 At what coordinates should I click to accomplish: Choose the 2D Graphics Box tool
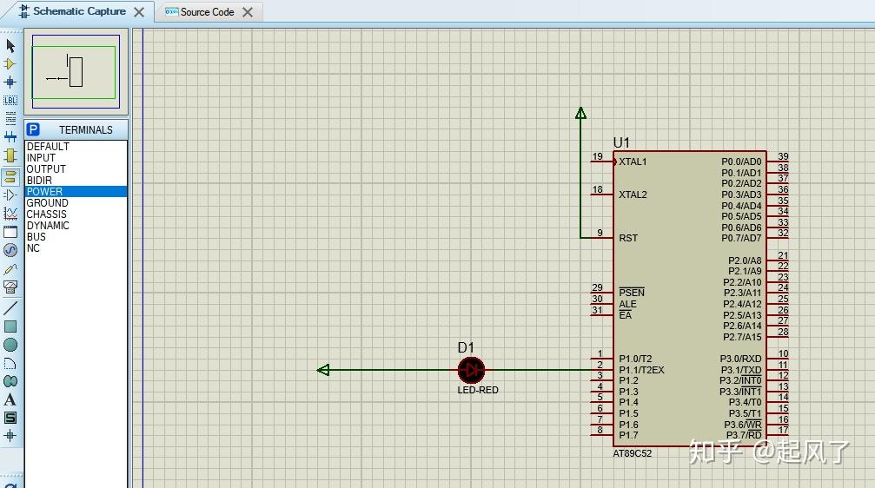tap(10, 326)
